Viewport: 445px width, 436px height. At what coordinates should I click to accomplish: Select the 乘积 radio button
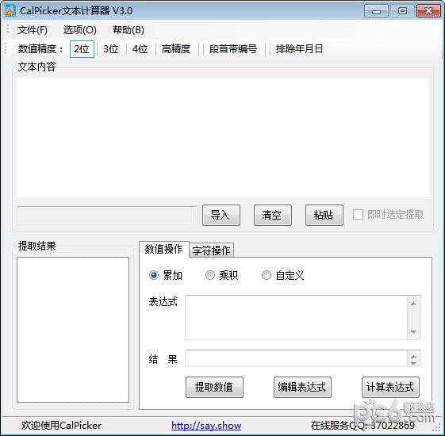tap(210, 275)
